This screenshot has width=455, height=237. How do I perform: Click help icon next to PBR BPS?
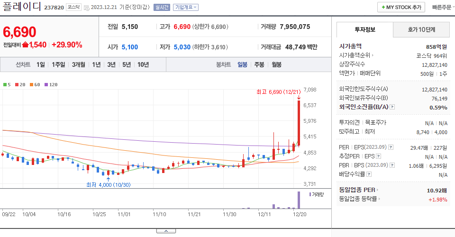[x=392, y=165]
